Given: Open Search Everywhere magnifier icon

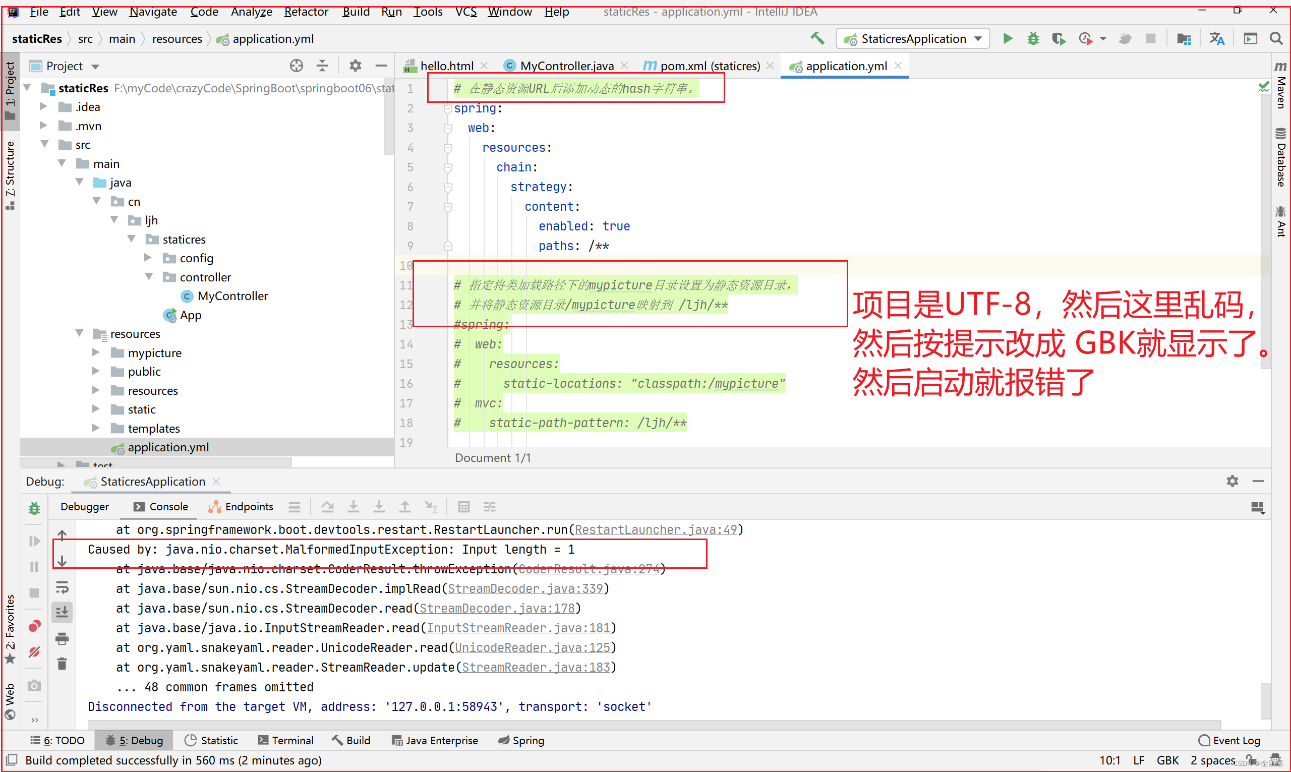Looking at the screenshot, I should pos(1275,38).
